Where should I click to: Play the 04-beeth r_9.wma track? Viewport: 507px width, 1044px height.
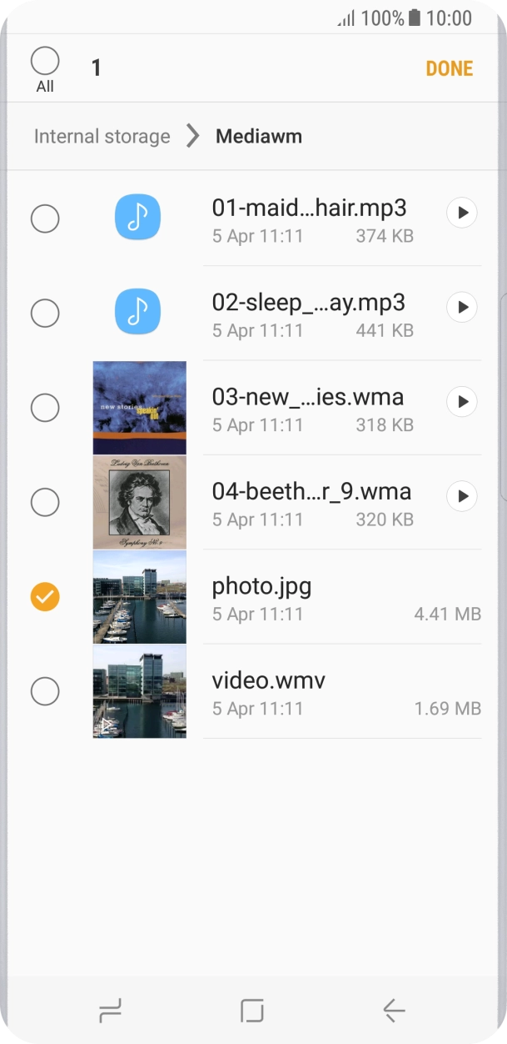point(462,497)
